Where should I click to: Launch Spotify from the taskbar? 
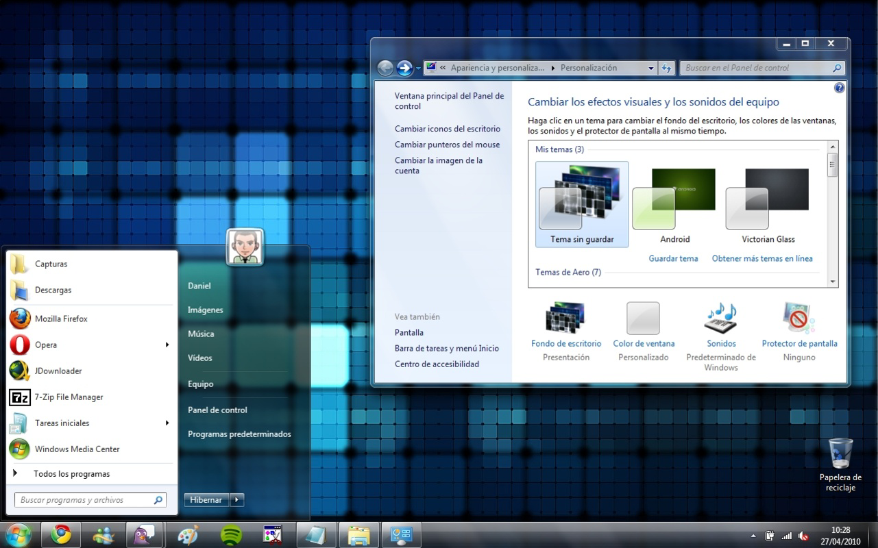click(230, 534)
